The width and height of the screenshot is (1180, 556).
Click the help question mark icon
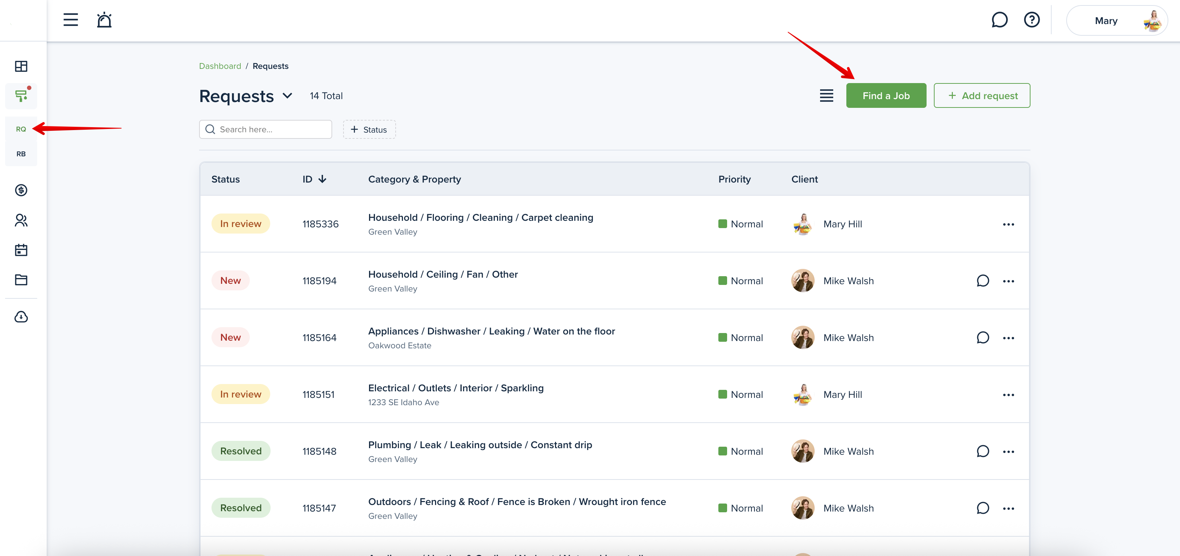pos(1032,20)
